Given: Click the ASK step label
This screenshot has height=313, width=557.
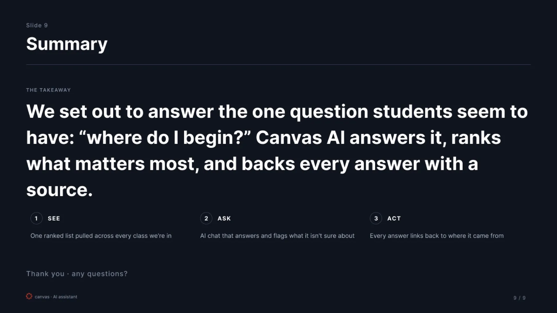Looking at the screenshot, I should (224, 218).
